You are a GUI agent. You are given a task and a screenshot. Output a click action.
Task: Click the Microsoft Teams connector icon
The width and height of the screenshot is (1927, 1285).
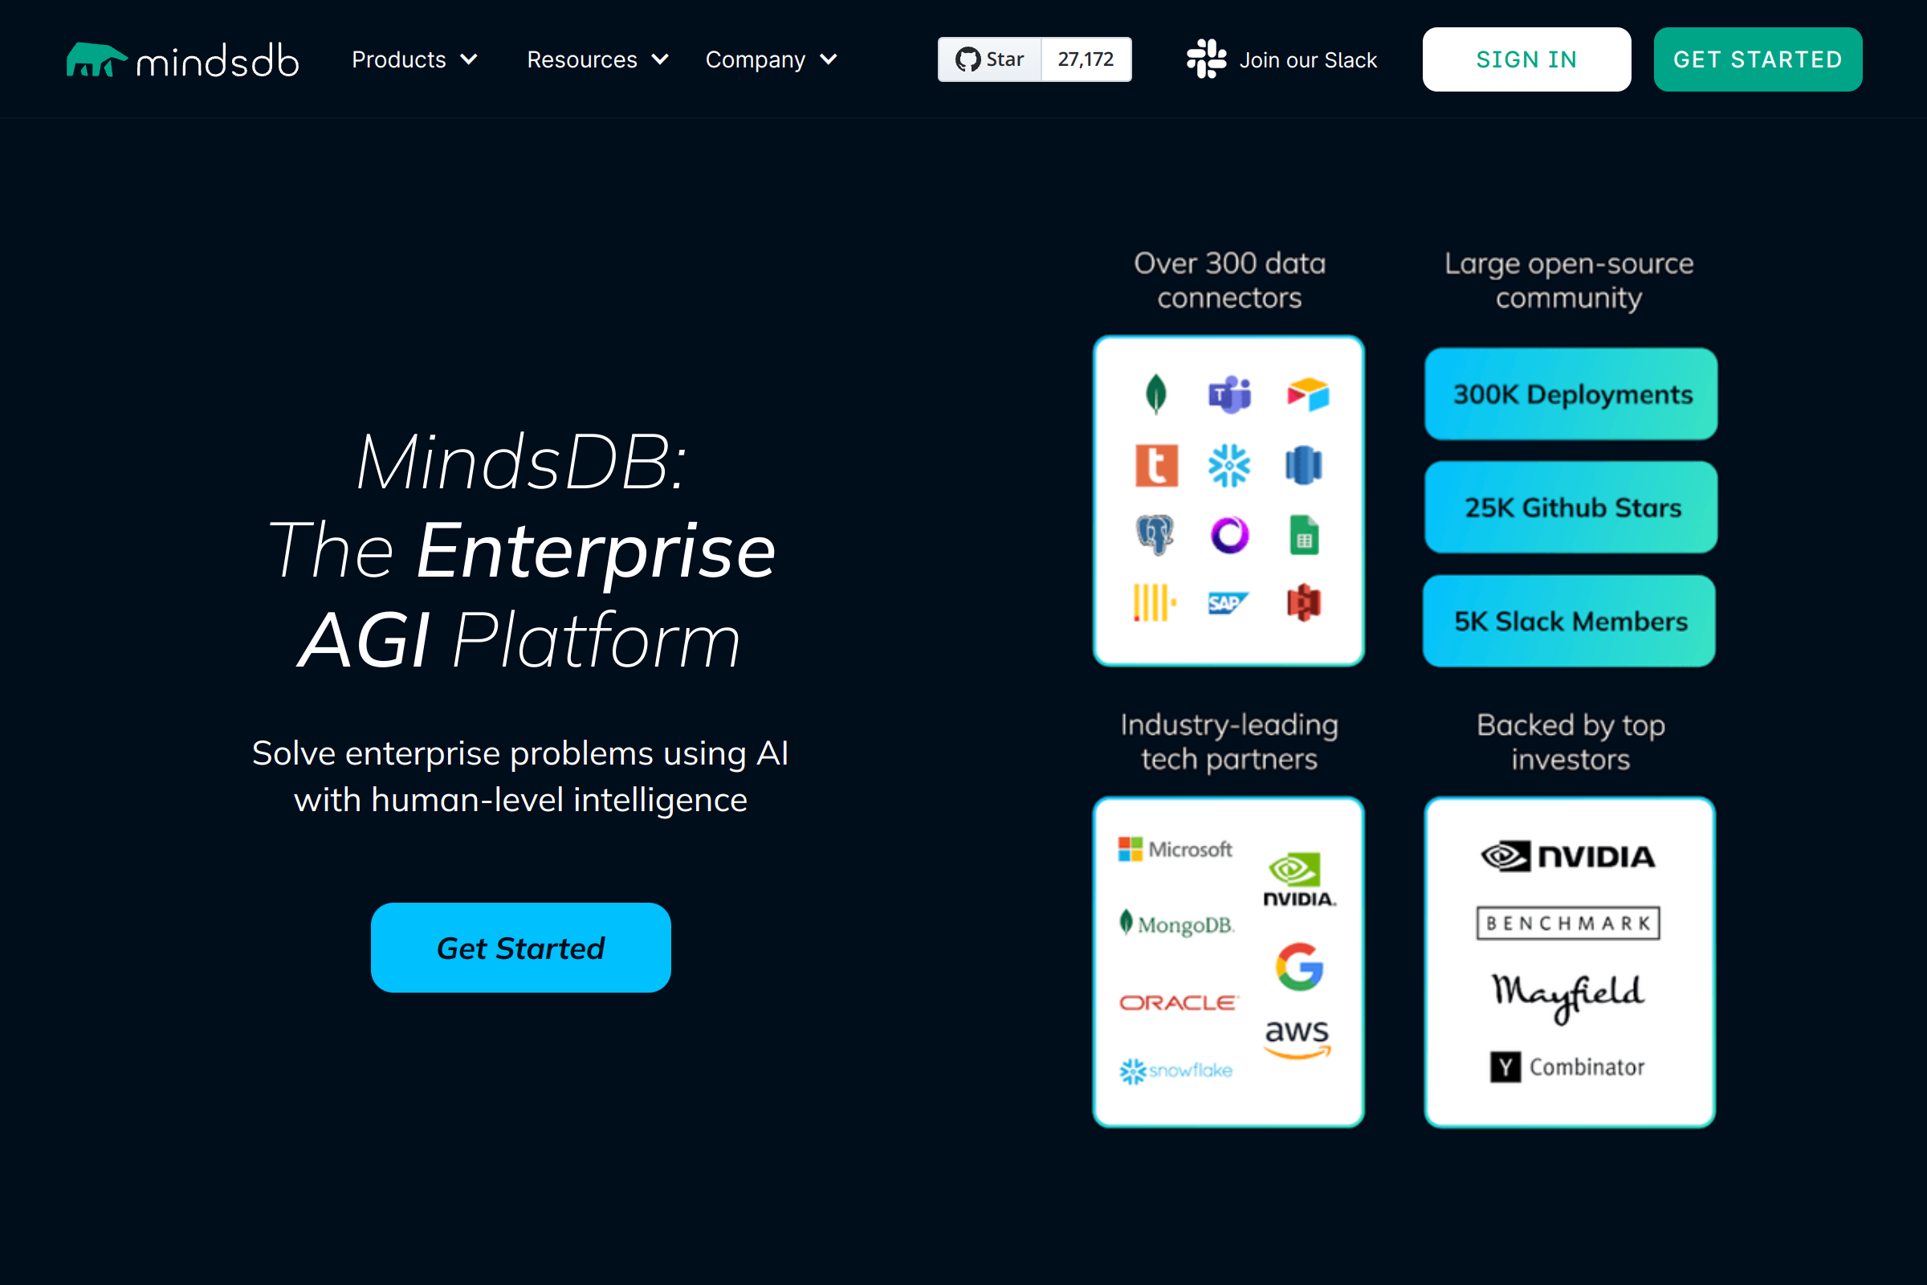tap(1231, 394)
